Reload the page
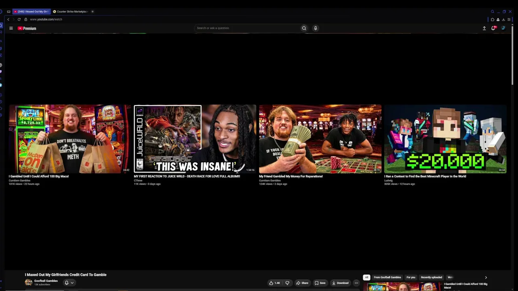The height and width of the screenshot is (291, 518). (x=19, y=19)
